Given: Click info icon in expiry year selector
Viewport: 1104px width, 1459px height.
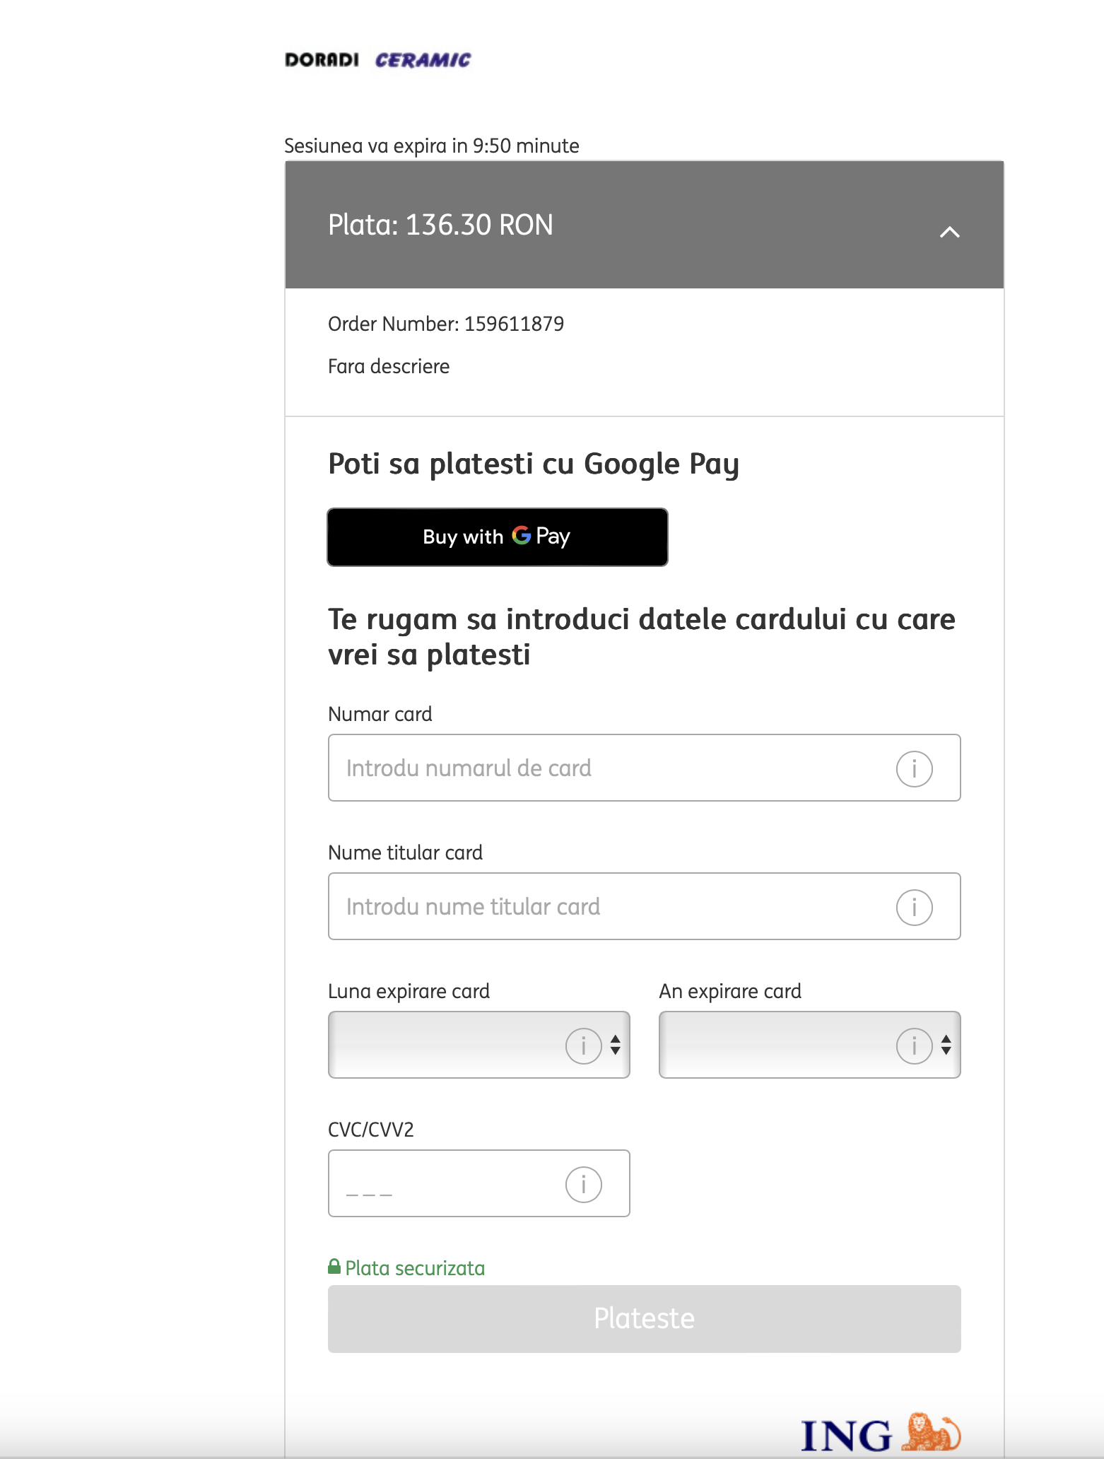Looking at the screenshot, I should (914, 1045).
